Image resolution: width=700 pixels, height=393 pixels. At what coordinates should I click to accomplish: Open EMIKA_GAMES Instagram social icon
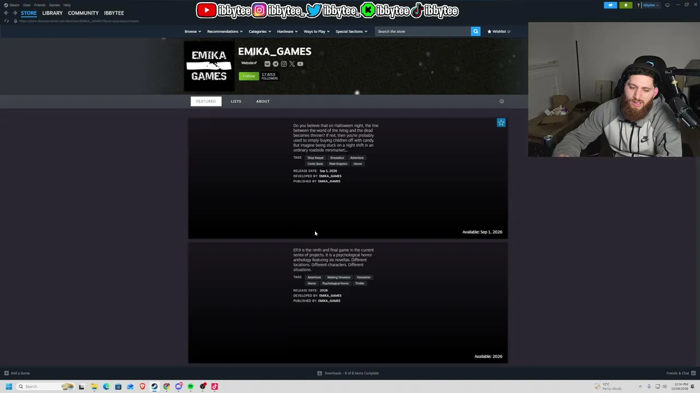click(283, 64)
